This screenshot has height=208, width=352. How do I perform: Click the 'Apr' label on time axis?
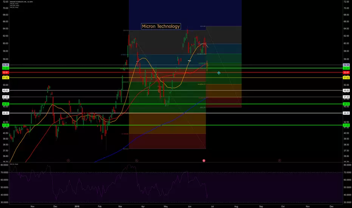143,206
